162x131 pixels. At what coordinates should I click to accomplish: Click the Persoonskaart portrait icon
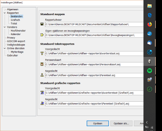[x=42, y=64]
